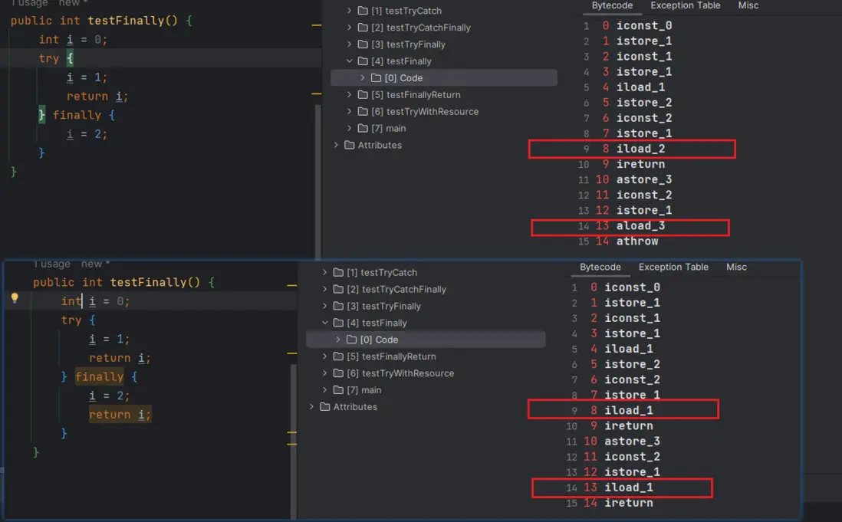Click folder icon of Attributes in lower tree
This screenshot has width=842, height=522.
click(x=325, y=407)
